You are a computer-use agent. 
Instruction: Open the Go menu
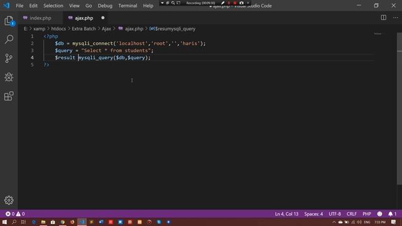pyautogui.click(x=89, y=6)
